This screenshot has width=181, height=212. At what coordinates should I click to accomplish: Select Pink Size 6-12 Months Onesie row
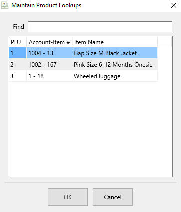83,64
